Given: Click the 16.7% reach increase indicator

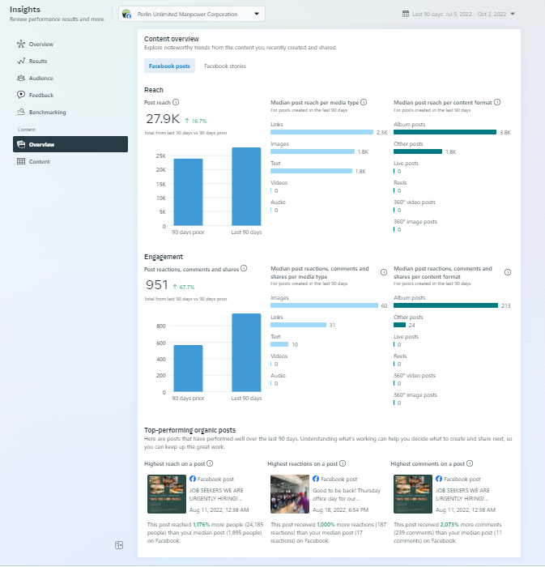Looking at the screenshot, I should pos(195,122).
